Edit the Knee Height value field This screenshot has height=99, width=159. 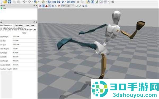point(24,61)
